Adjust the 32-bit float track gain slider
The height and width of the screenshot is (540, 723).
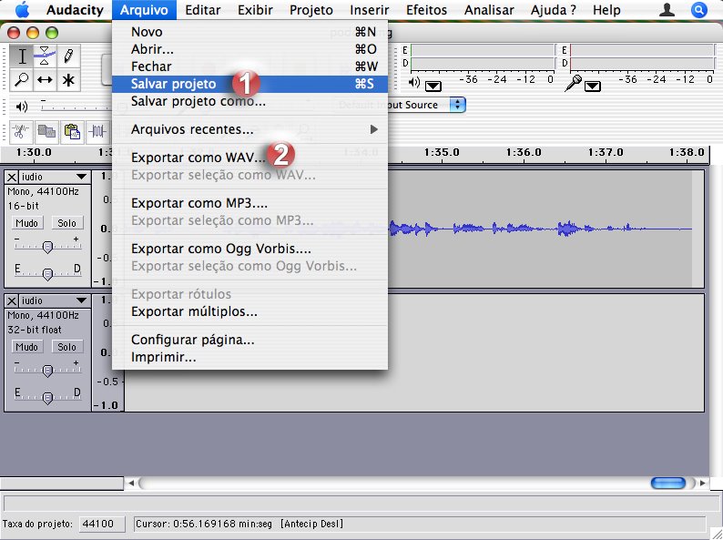click(47, 371)
